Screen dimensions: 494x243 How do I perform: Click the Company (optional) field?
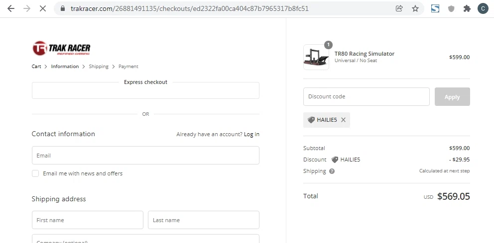[145, 239]
